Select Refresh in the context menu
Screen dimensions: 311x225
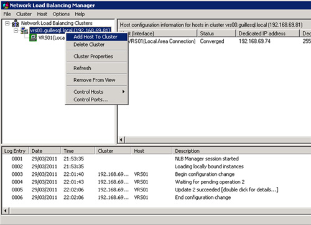(96, 68)
